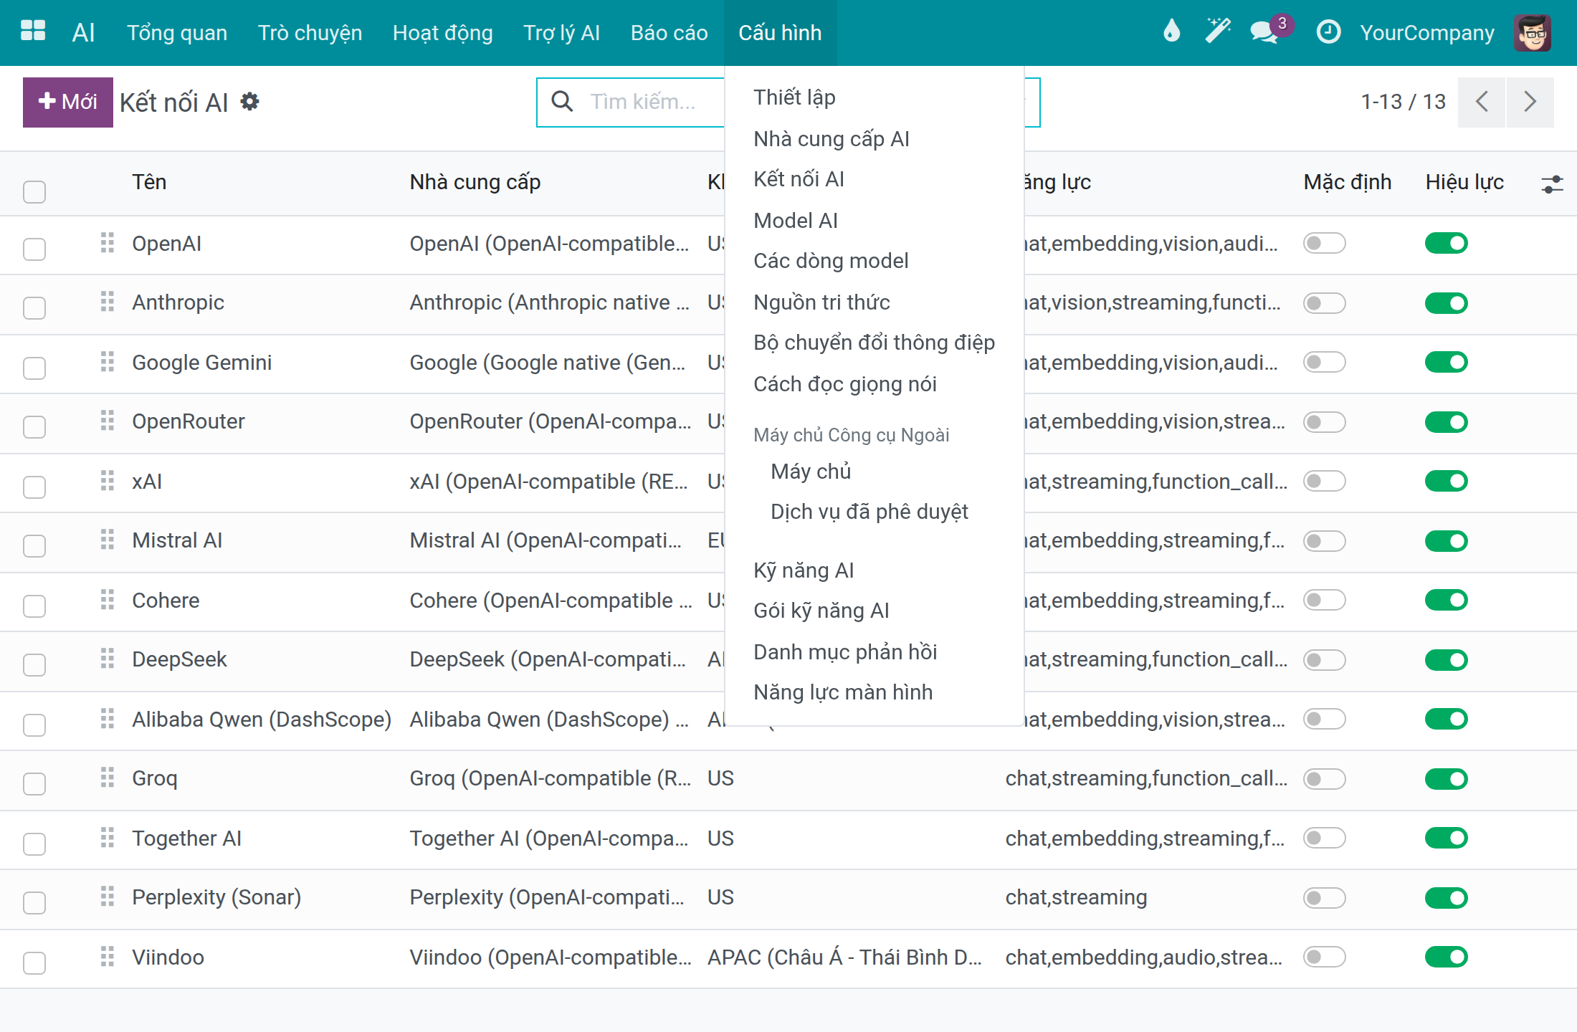Toggle Mặc định switch for the Viindoo row
Screen dimensions: 1577x1032
tap(1324, 956)
